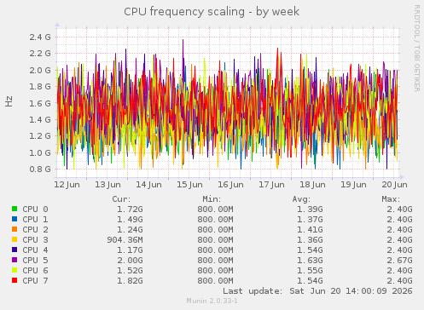Screen dimensions: 424x310
Task: Click the dark blue CPU 4 swatch
Action: coord(15,250)
